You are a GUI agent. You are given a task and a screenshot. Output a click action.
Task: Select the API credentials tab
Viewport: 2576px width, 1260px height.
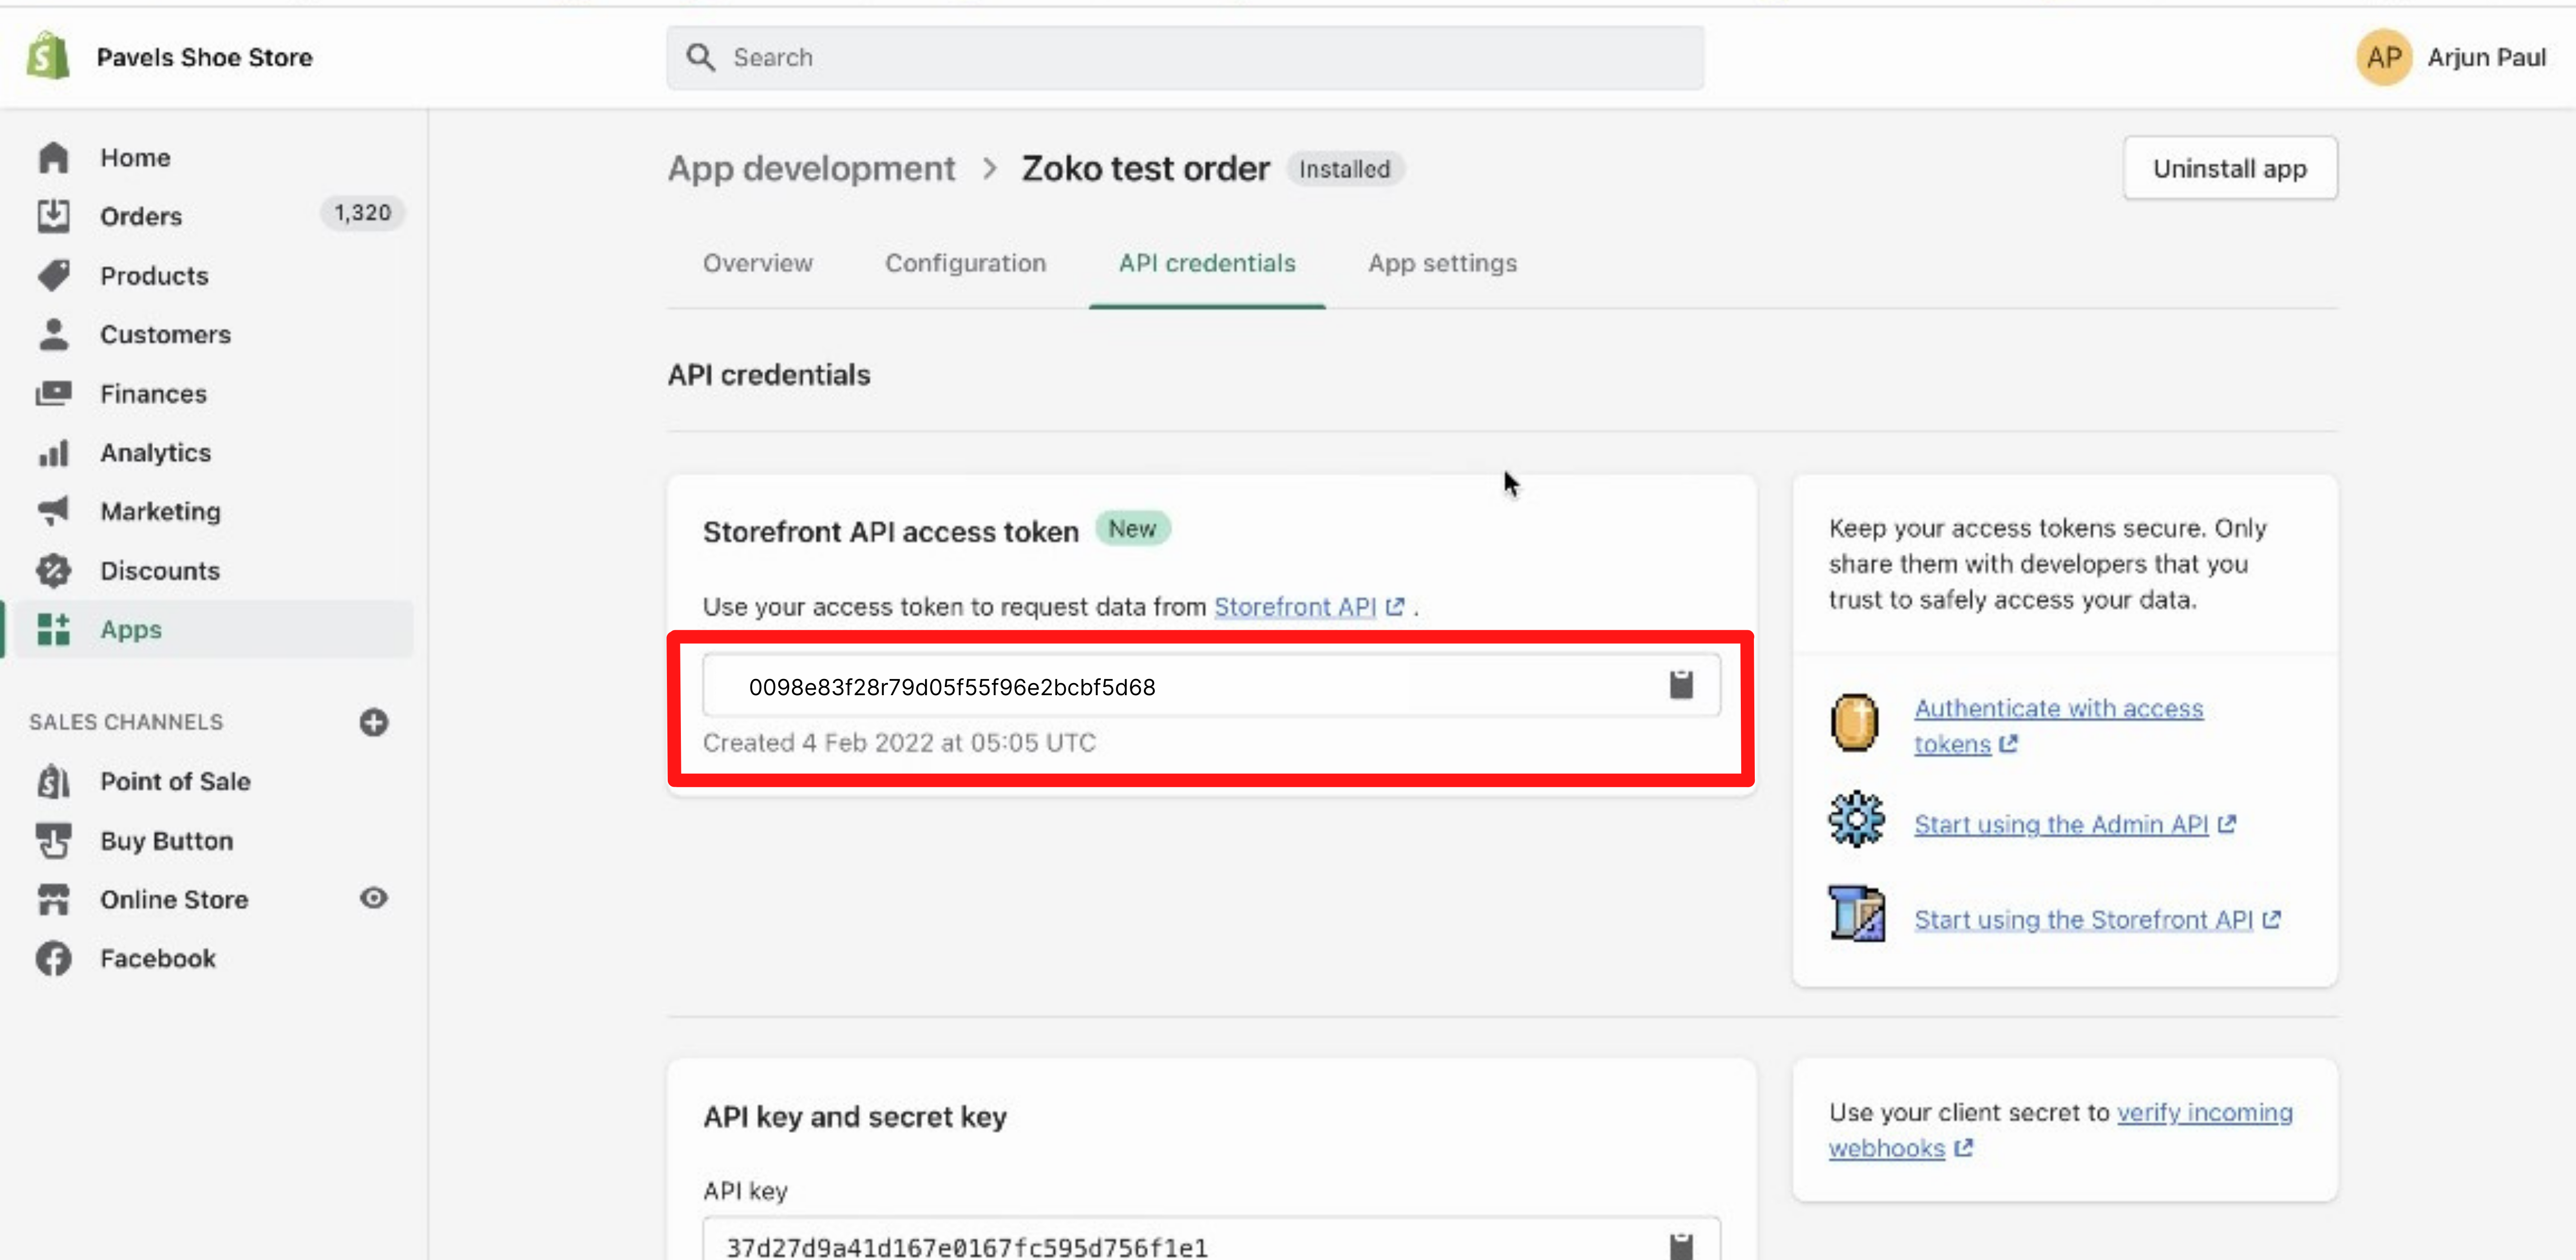point(1207,263)
